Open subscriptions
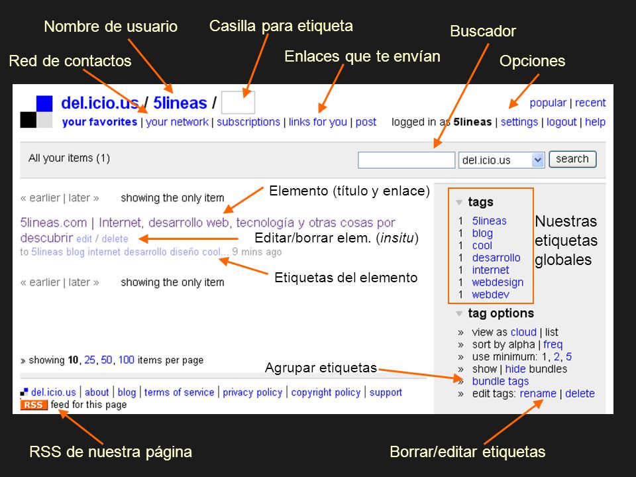 [x=248, y=122]
